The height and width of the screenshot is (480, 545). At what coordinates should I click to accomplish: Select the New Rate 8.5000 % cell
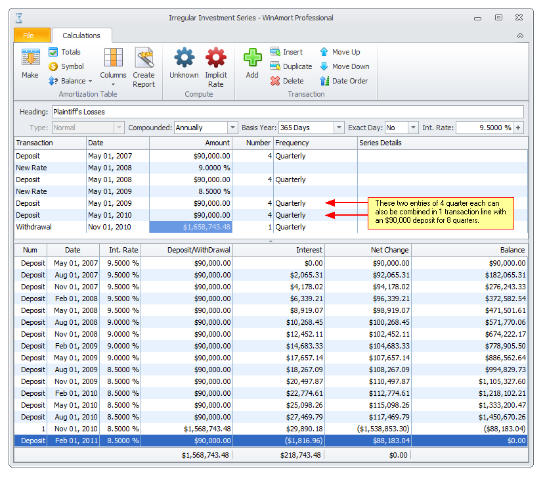tap(190, 191)
